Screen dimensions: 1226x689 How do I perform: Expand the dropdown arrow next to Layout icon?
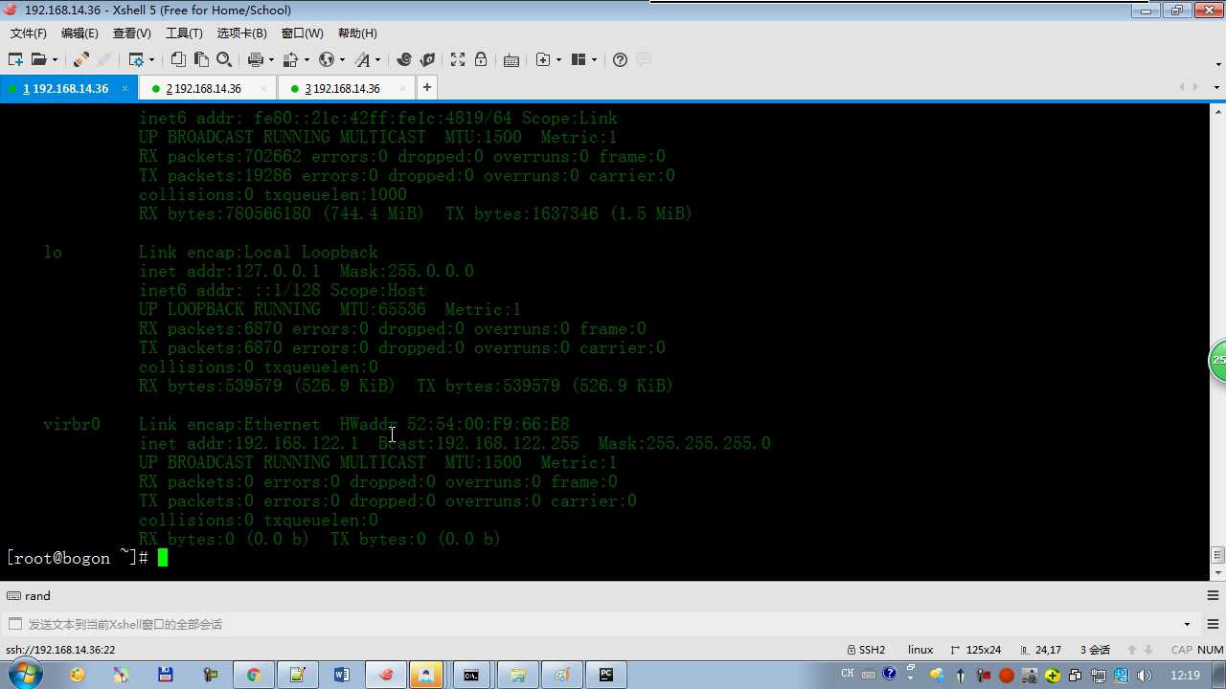point(594,59)
